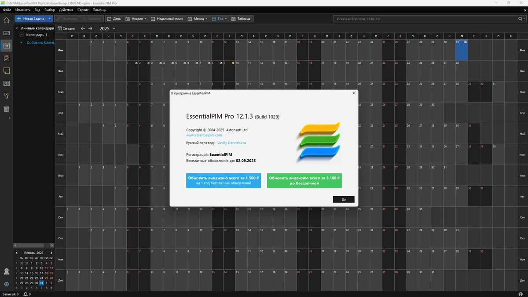The image size is (528, 297).
Task: Collapse the Личные календари section
Action: click(16, 28)
